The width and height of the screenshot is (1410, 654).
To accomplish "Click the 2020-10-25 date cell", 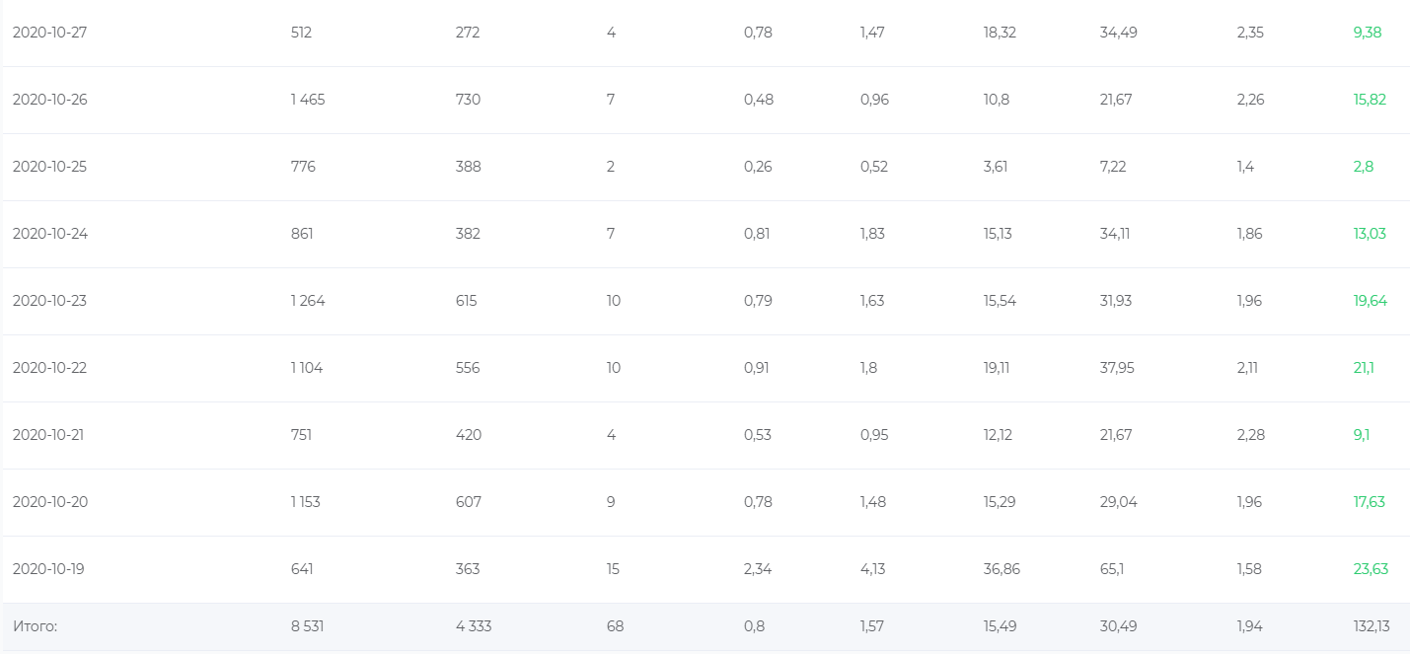I will 49,167.
